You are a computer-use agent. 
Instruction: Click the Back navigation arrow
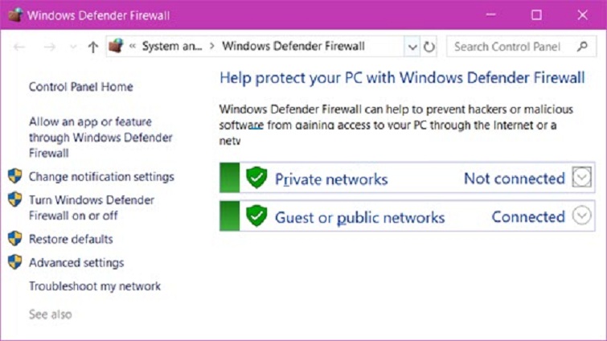[x=18, y=47]
